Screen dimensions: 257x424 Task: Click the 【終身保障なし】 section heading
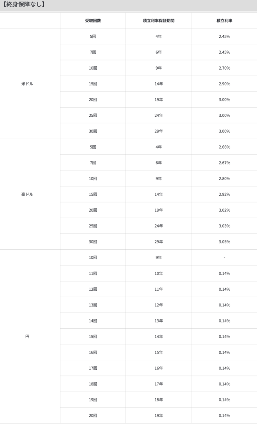coord(24,5)
